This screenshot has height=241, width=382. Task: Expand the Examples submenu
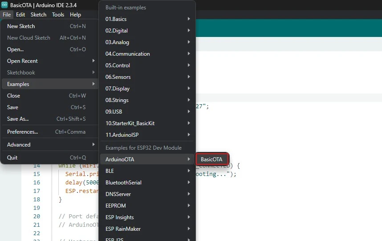click(50, 84)
